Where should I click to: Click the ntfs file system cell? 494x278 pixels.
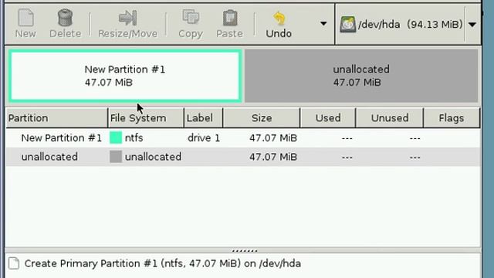tap(134, 137)
